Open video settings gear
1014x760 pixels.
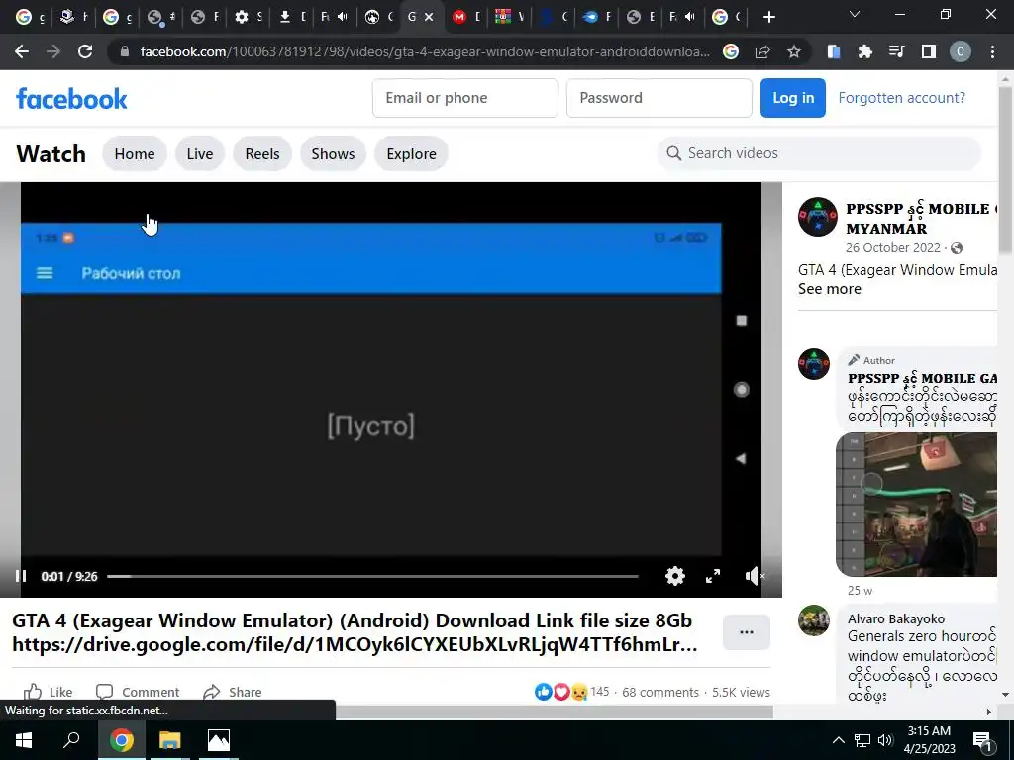click(x=675, y=576)
